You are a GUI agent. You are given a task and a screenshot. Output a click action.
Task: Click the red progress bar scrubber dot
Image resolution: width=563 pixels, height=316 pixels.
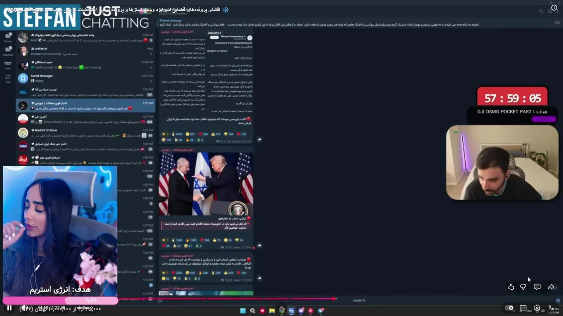(334, 299)
